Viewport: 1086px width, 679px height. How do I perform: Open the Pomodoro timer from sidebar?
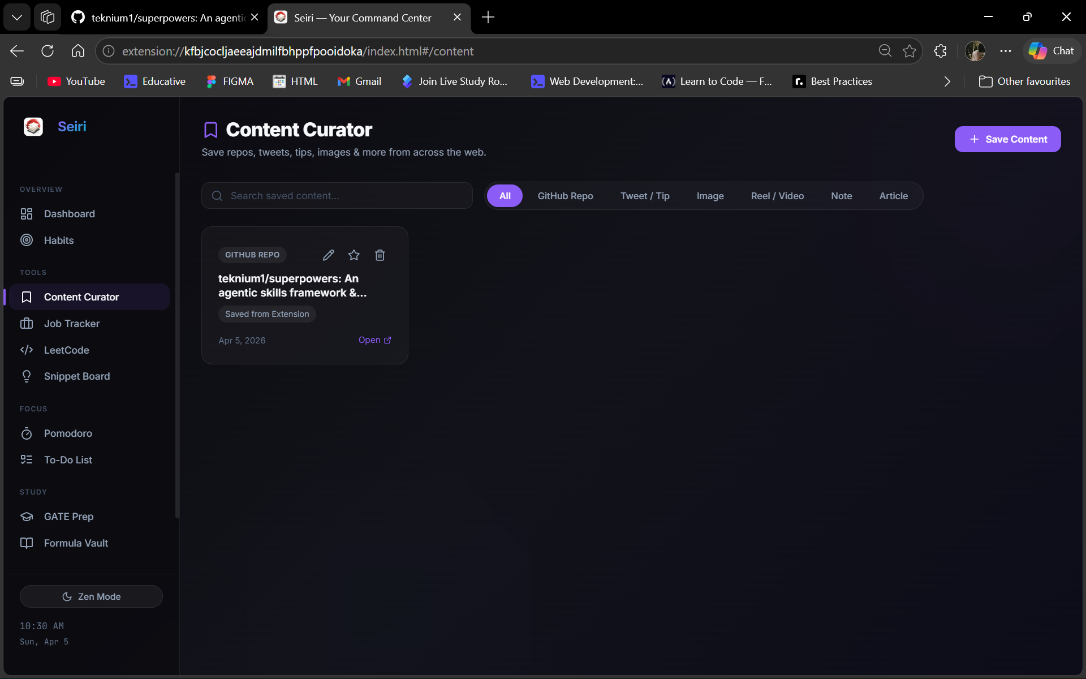point(68,433)
